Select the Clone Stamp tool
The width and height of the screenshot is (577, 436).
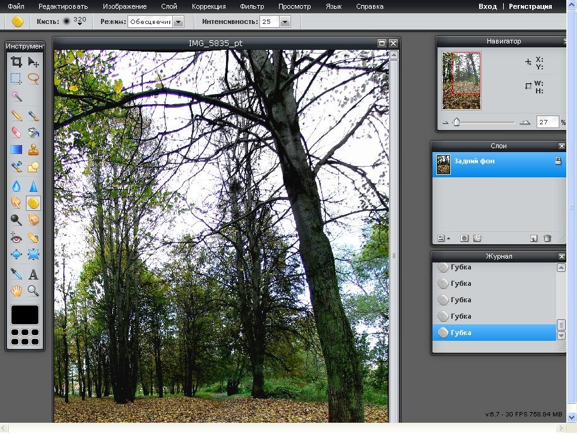click(x=33, y=150)
